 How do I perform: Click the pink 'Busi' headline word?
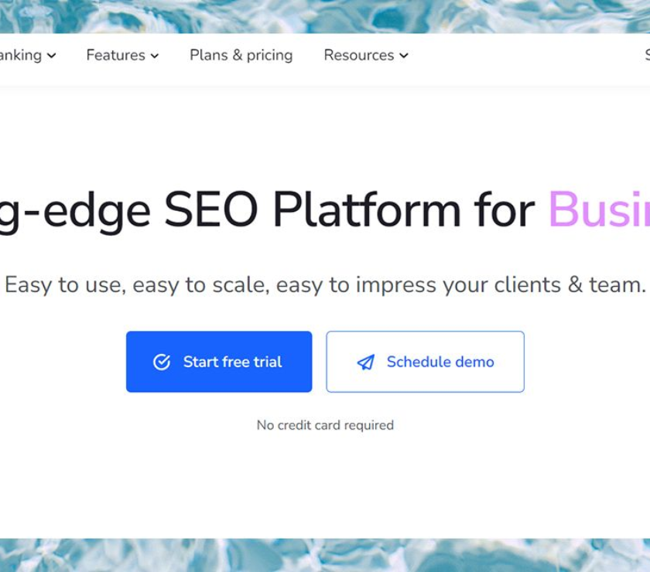tap(599, 209)
